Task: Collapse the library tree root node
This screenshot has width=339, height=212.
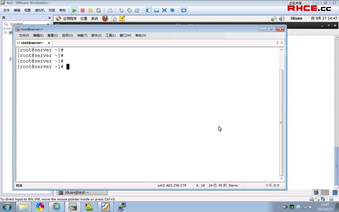Action: [x=6, y=32]
